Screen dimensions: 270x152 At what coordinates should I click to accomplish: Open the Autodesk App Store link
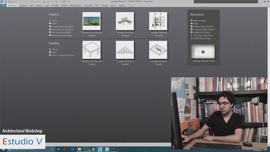(203, 35)
